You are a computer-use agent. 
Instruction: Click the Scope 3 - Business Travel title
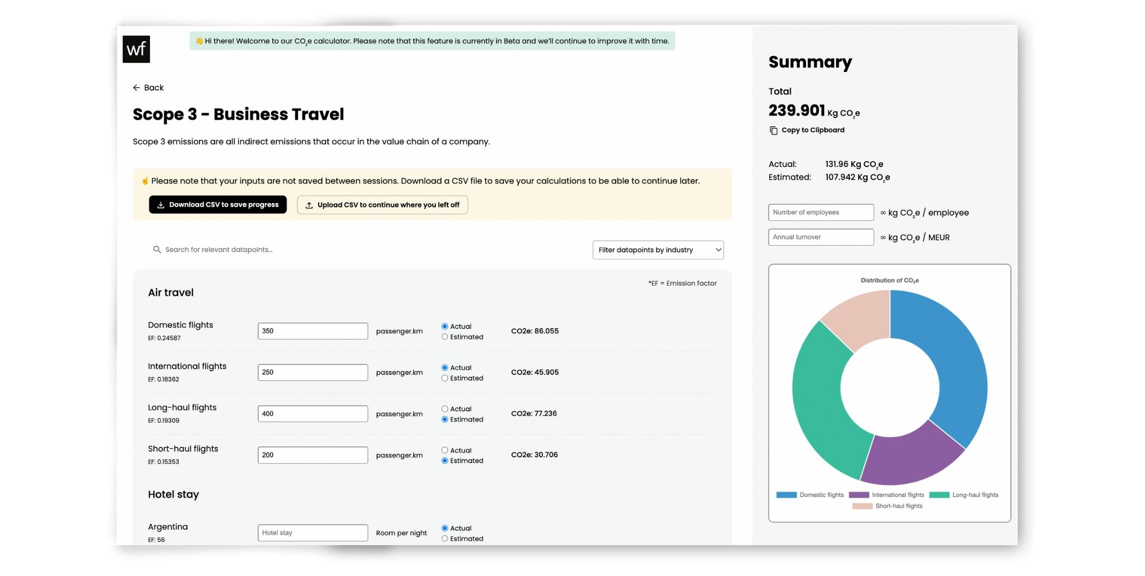pyautogui.click(x=238, y=114)
